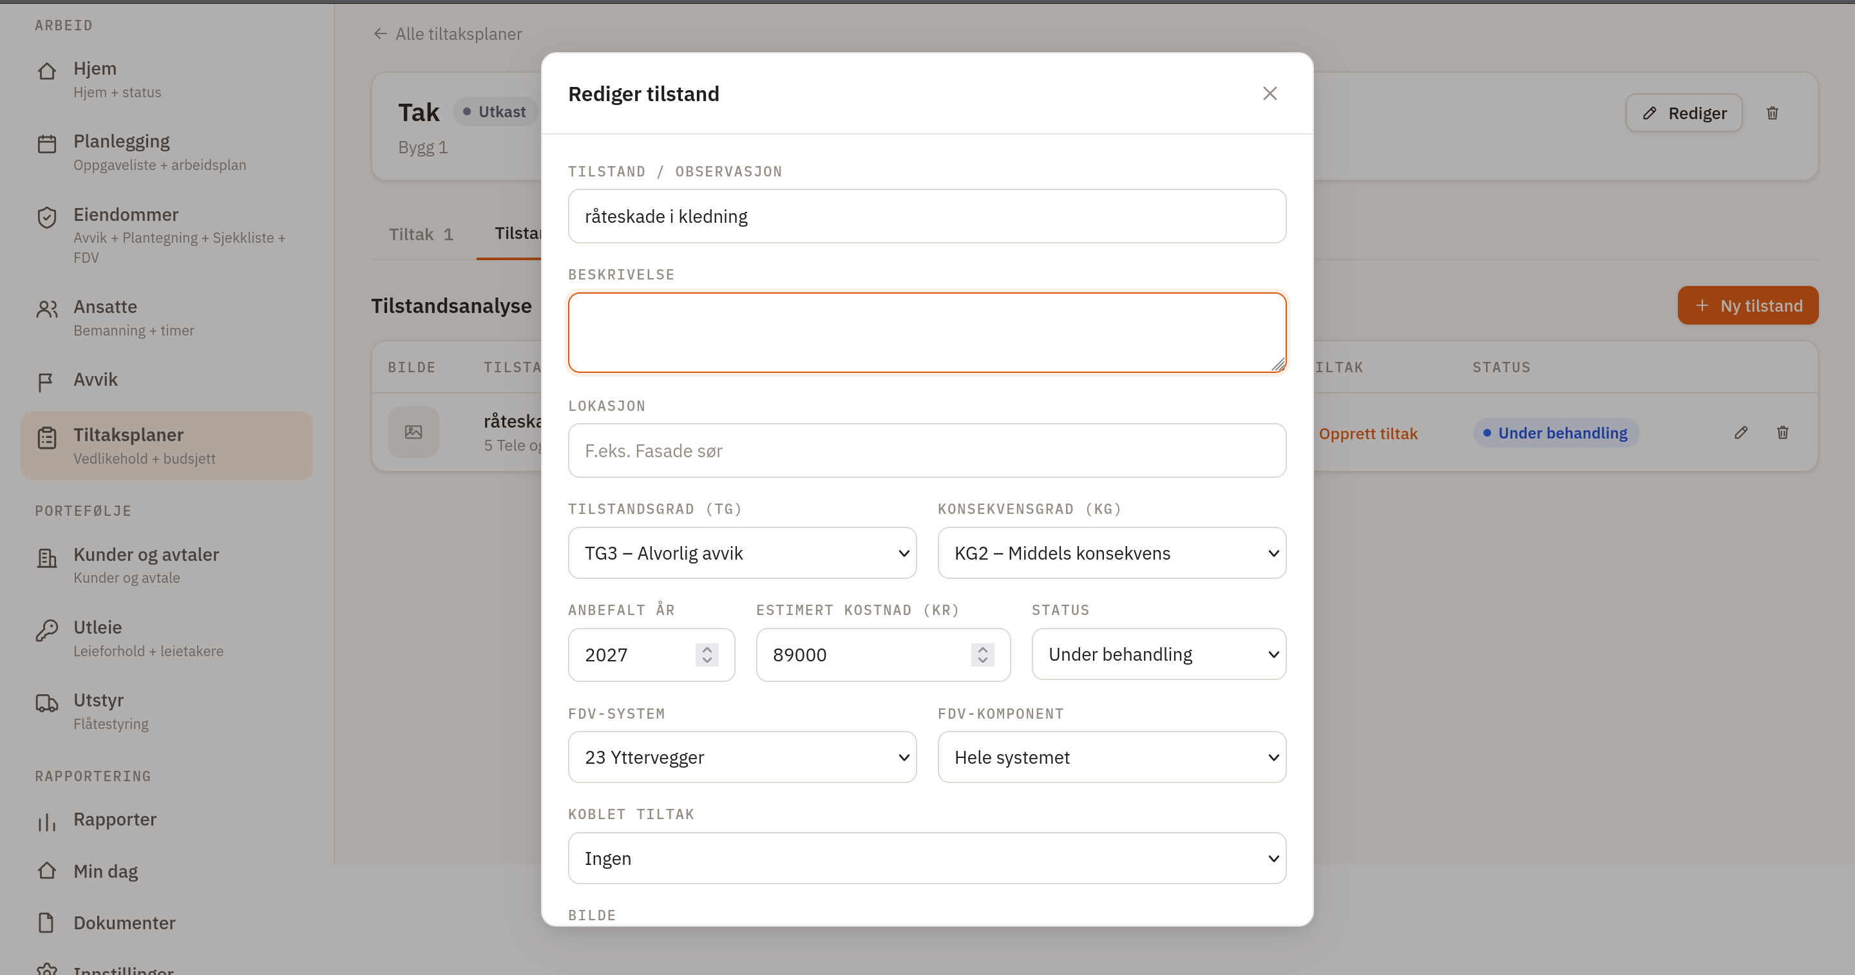This screenshot has height=975, width=1855.
Task: Open the Koblet tiltak dropdown showing Ingen
Action: (x=927, y=858)
